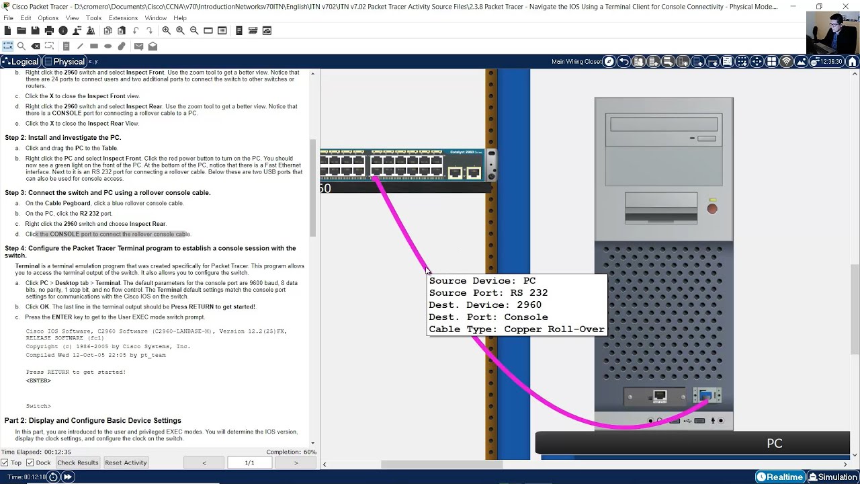Open the Extensions menu

coord(123,18)
